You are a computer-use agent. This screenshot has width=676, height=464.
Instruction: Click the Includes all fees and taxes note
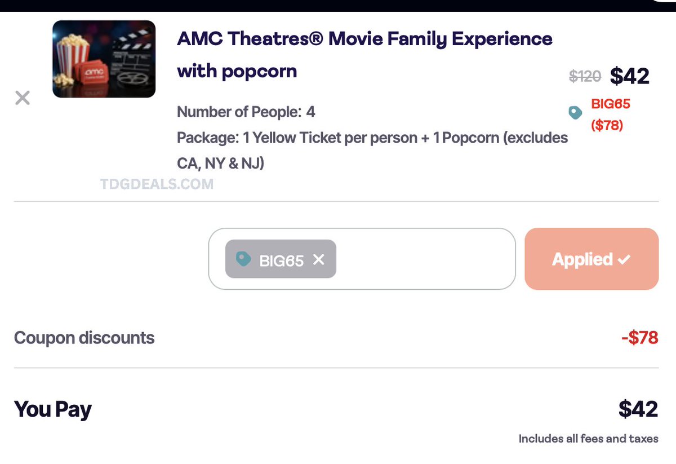point(588,439)
